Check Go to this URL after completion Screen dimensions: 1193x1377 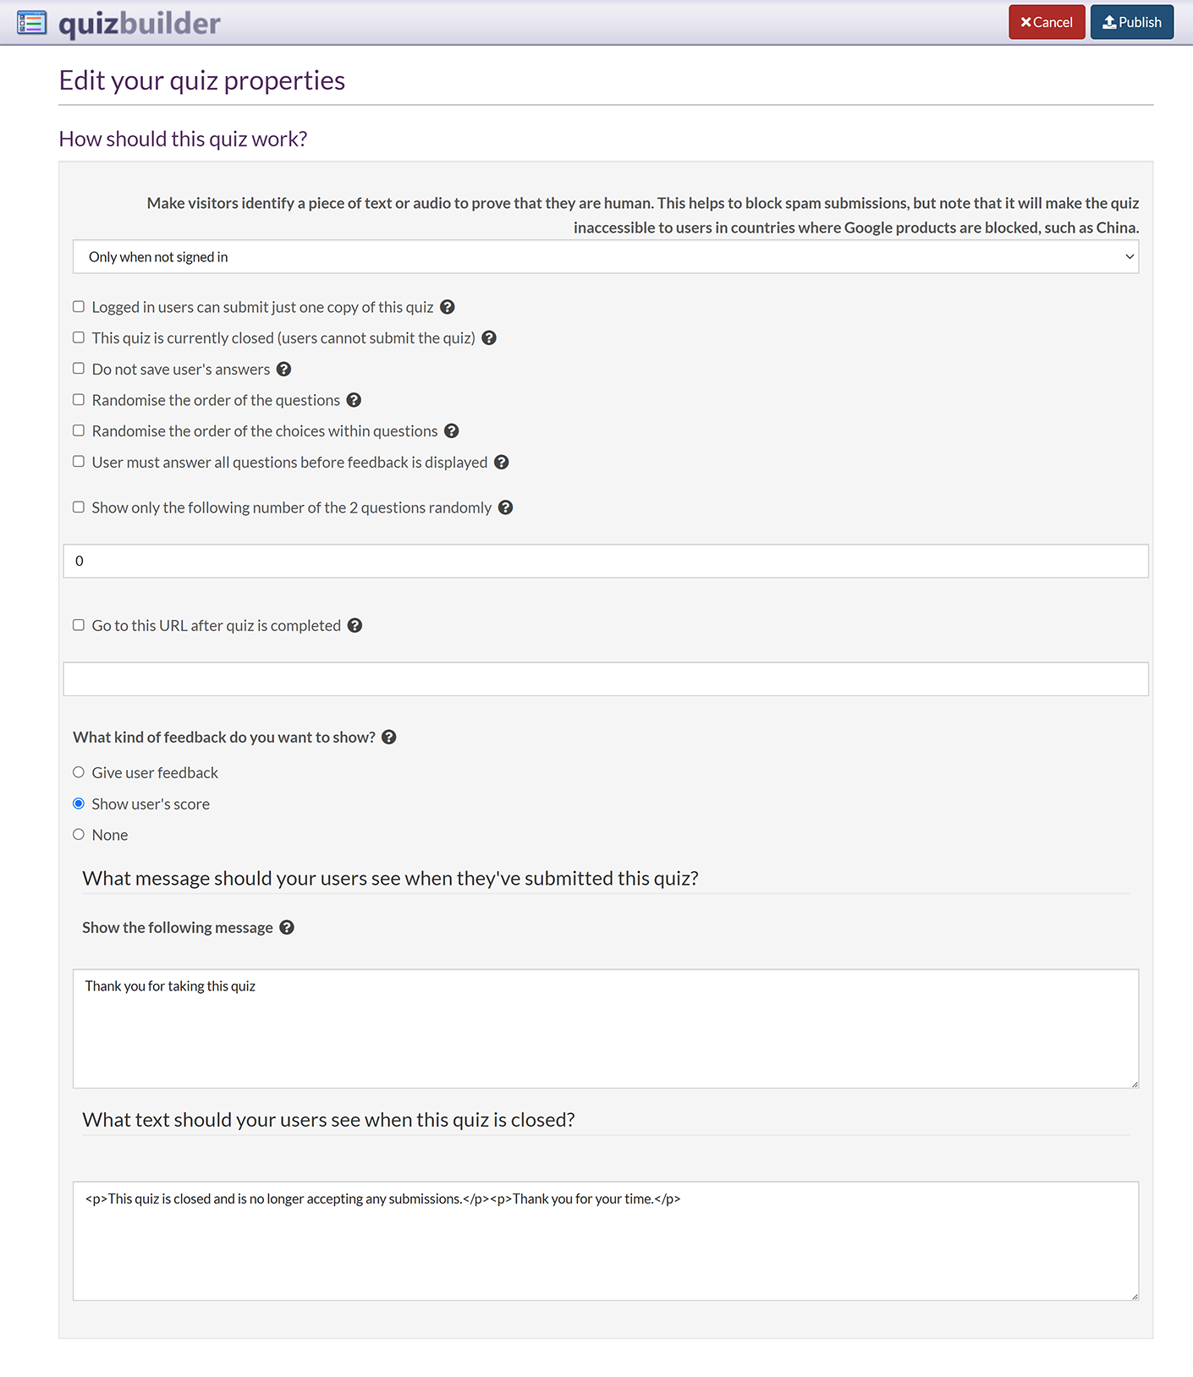tap(79, 625)
